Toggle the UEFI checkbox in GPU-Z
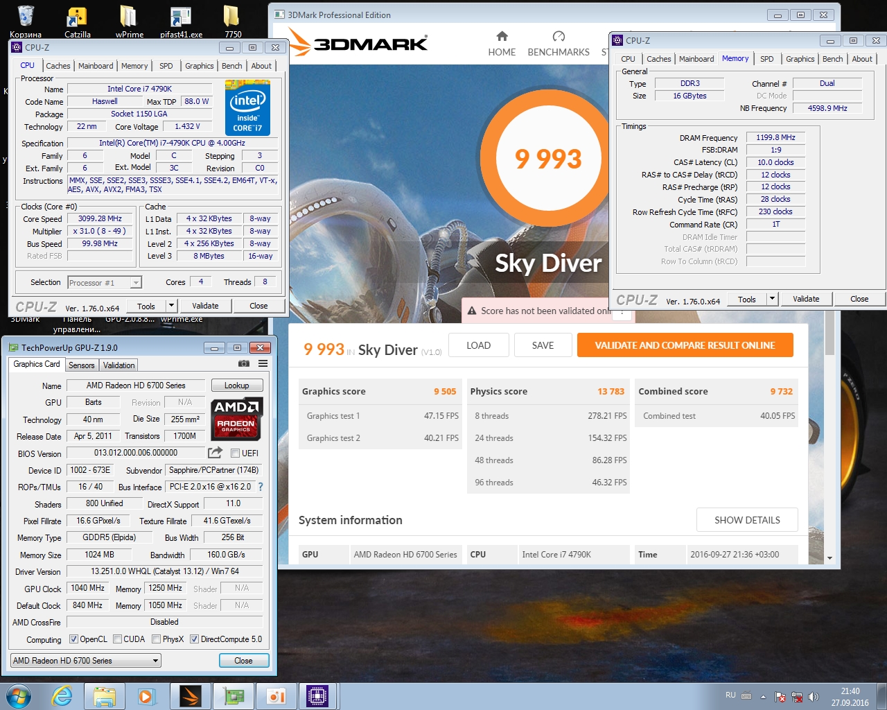This screenshot has height=710, width=887. tap(235, 453)
